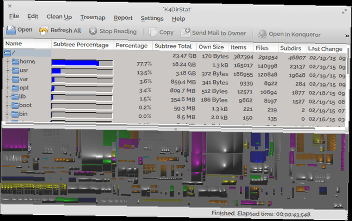Sort by the Files column header
Viewport: 352px width, 221px height.
click(x=266, y=48)
